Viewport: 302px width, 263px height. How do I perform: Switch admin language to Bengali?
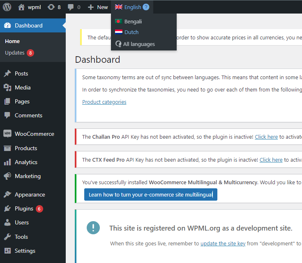click(x=133, y=22)
